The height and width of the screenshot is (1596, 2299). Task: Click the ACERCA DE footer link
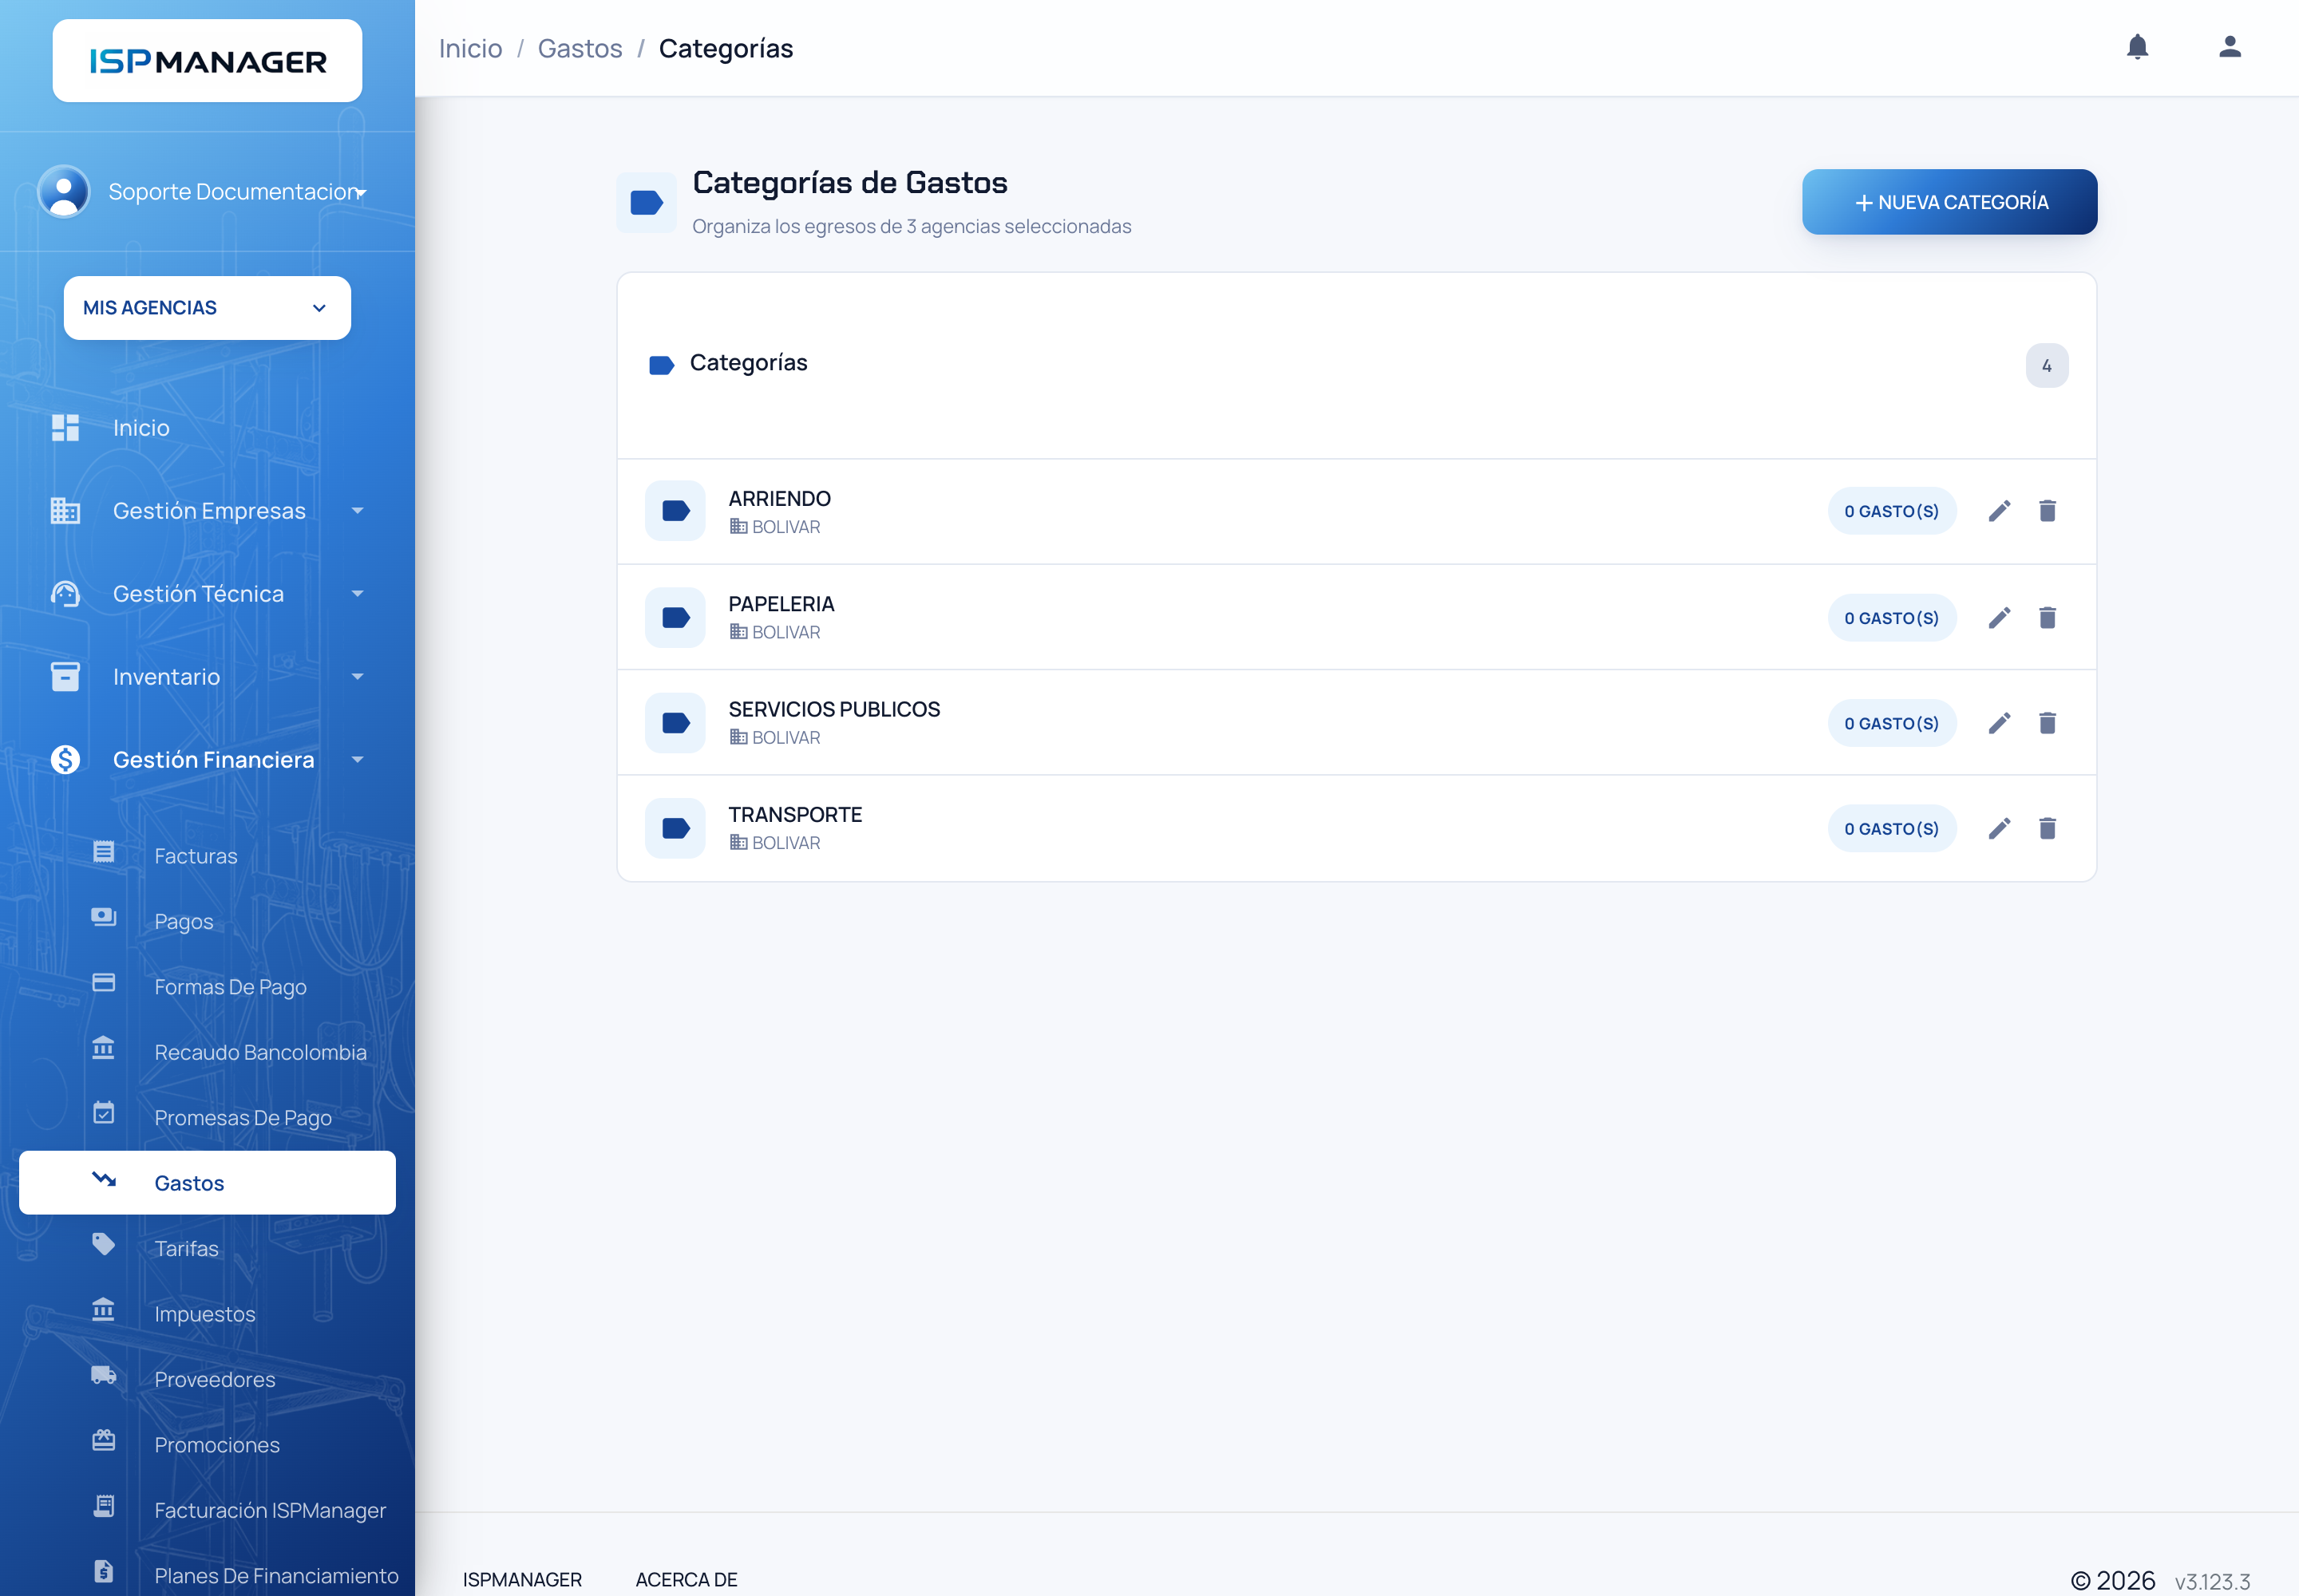pos(687,1579)
